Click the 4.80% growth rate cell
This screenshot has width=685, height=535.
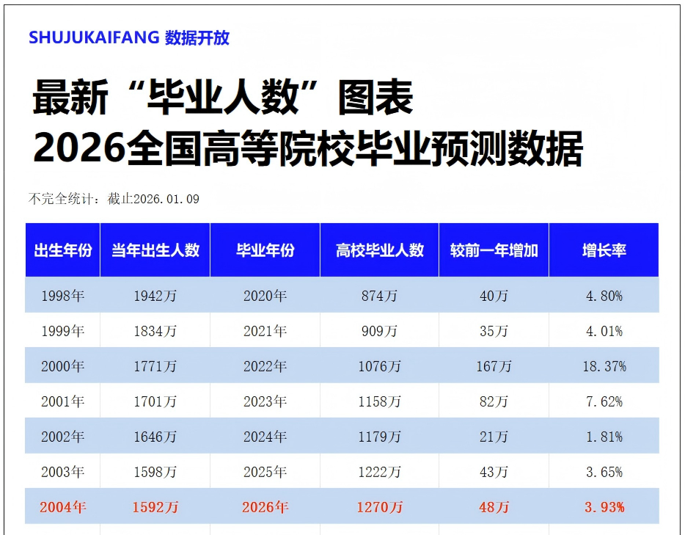coord(604,296)
